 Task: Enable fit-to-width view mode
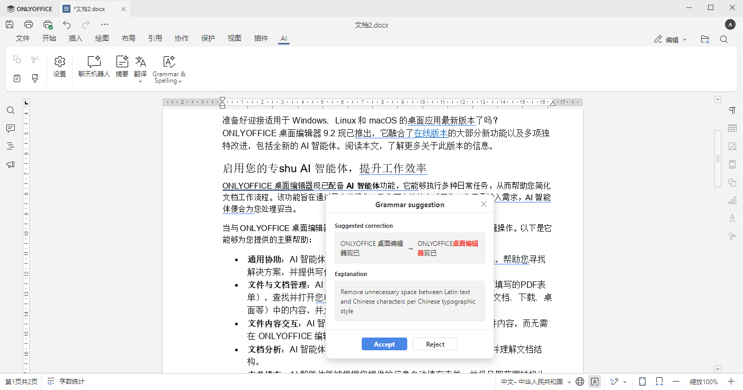[658, 381]
